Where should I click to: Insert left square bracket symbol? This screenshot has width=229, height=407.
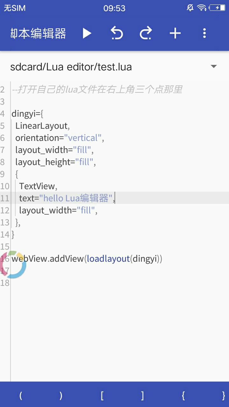point(102,396)
